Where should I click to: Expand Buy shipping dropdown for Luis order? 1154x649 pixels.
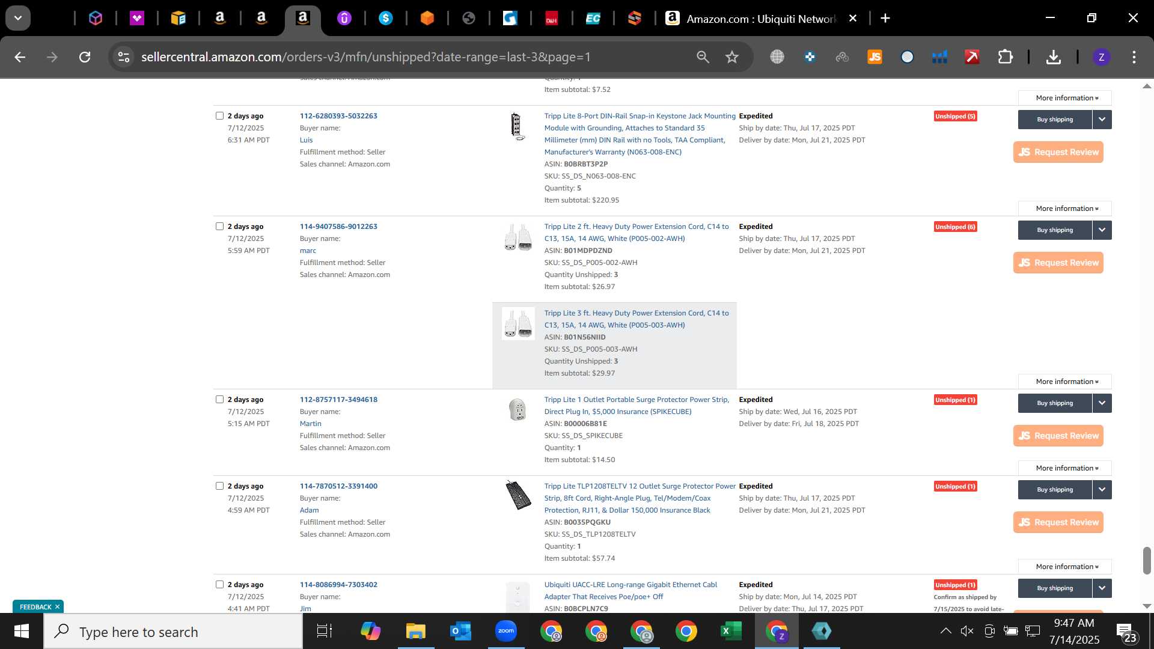click(1102, 120)
